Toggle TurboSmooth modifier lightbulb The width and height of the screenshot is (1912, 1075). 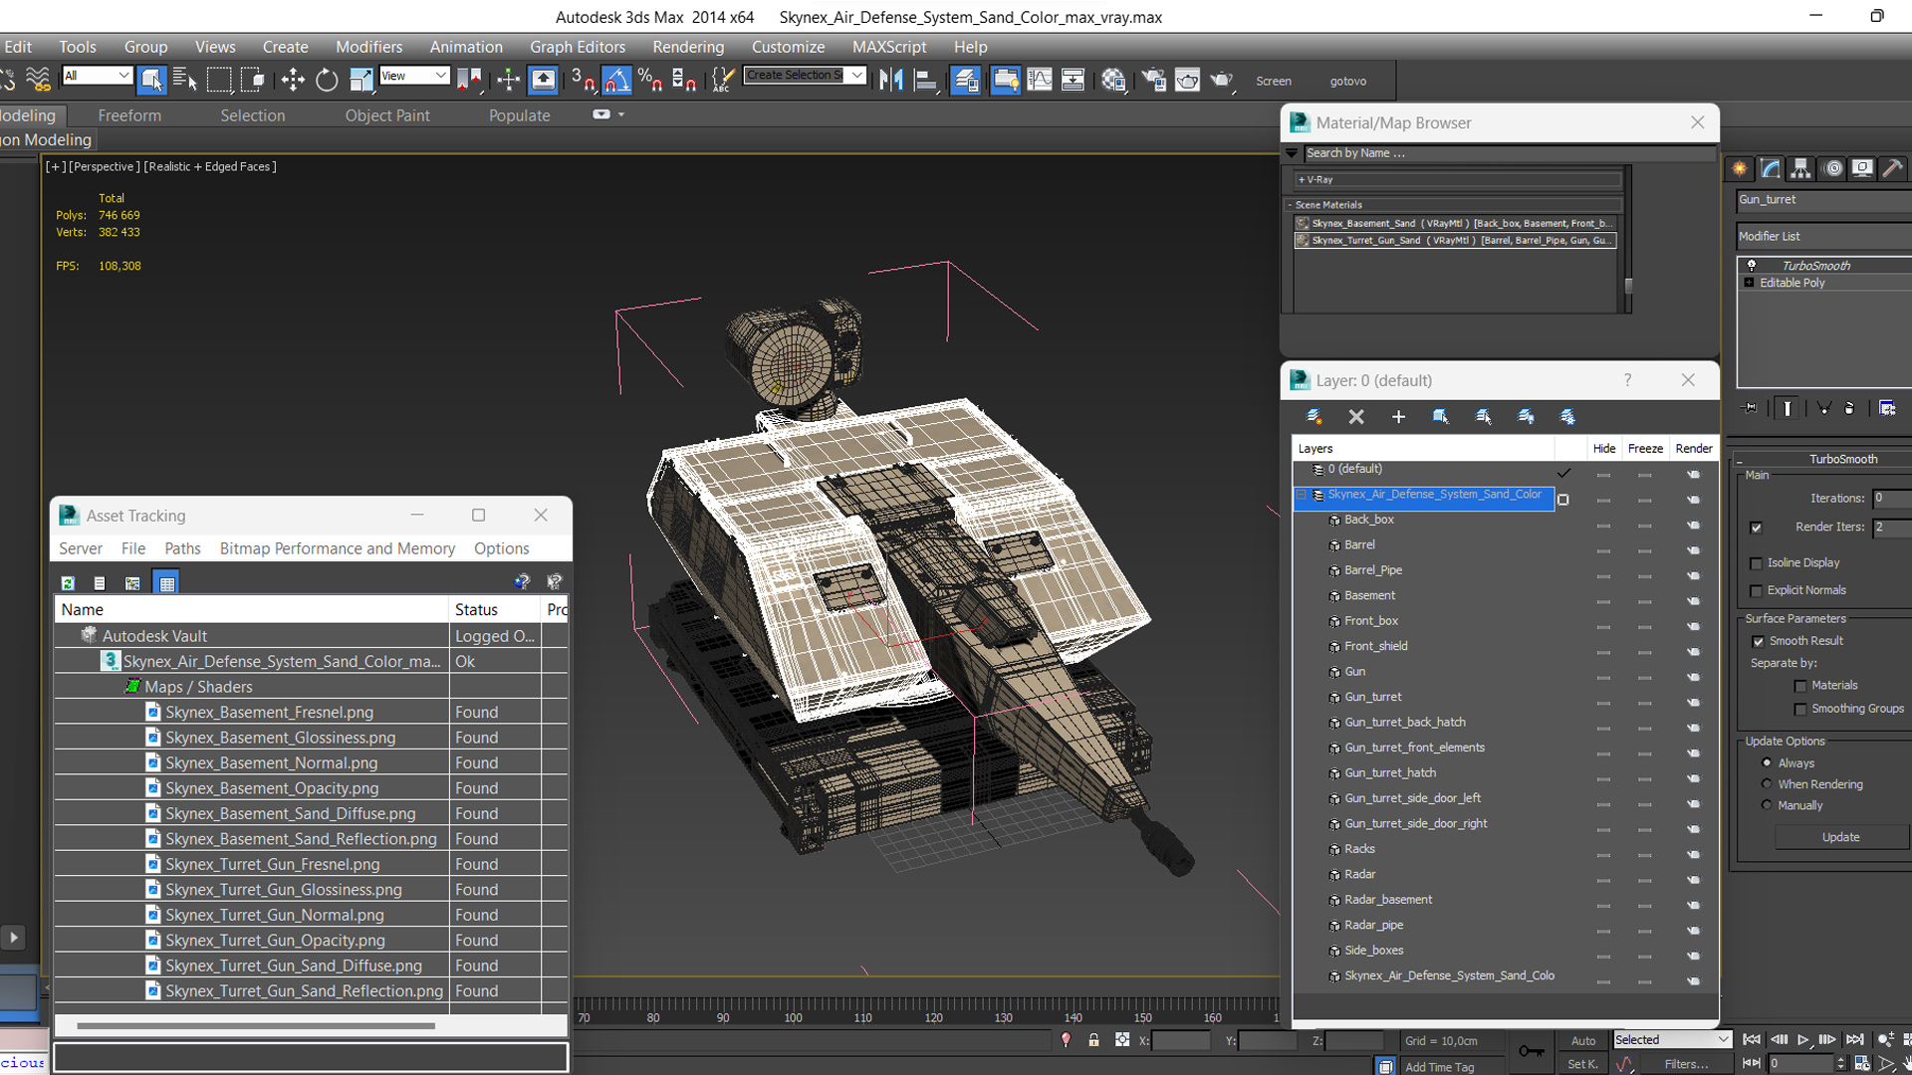click(1752, 266)
